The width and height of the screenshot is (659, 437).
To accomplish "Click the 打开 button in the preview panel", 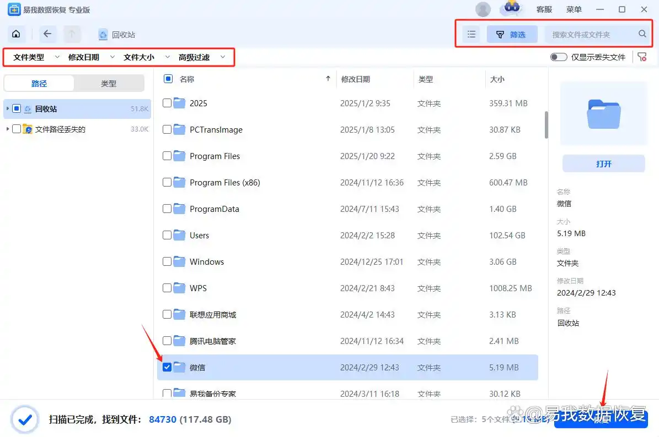I will (x=603, y=163).
